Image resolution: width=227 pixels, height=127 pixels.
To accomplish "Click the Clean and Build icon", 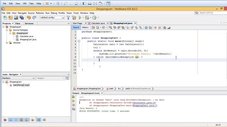I will tap(74, 18).
